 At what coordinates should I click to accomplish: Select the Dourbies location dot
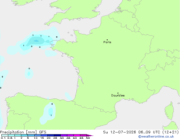click(118, 93)
